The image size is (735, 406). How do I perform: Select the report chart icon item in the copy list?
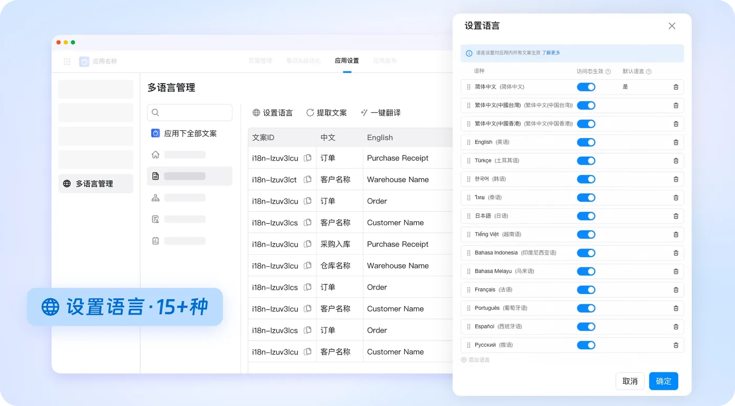point(155,241)
